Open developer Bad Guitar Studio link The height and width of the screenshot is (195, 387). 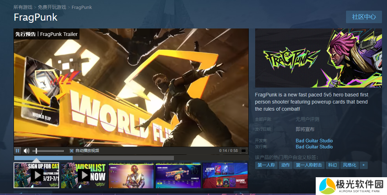pos(314,141)
